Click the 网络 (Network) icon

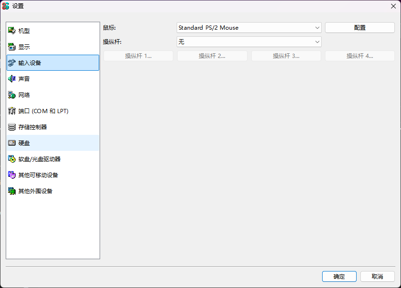click(12, 95)
